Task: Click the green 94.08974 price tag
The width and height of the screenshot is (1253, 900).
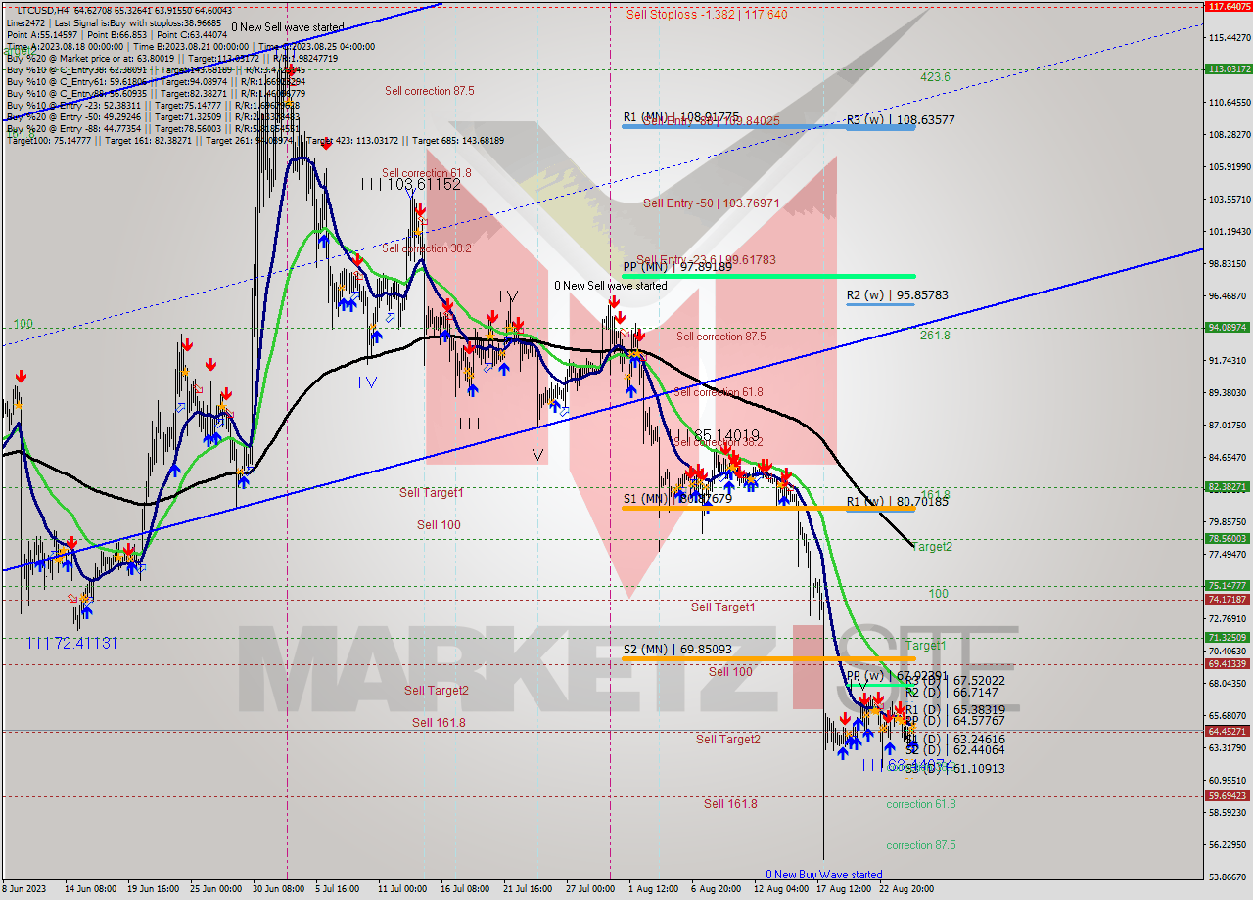Action: point(1228,328)
